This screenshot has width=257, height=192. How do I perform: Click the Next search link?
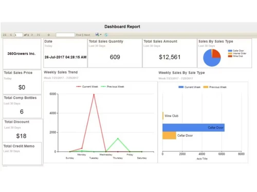pos(87,35)
